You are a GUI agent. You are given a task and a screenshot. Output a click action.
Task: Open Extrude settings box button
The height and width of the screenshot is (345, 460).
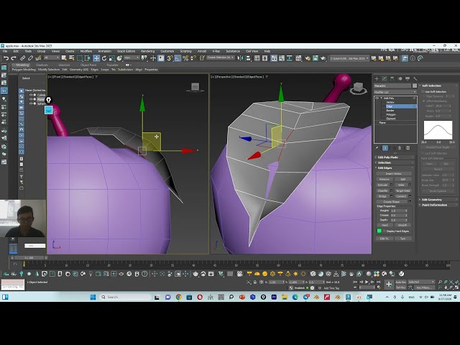(391, 185)
